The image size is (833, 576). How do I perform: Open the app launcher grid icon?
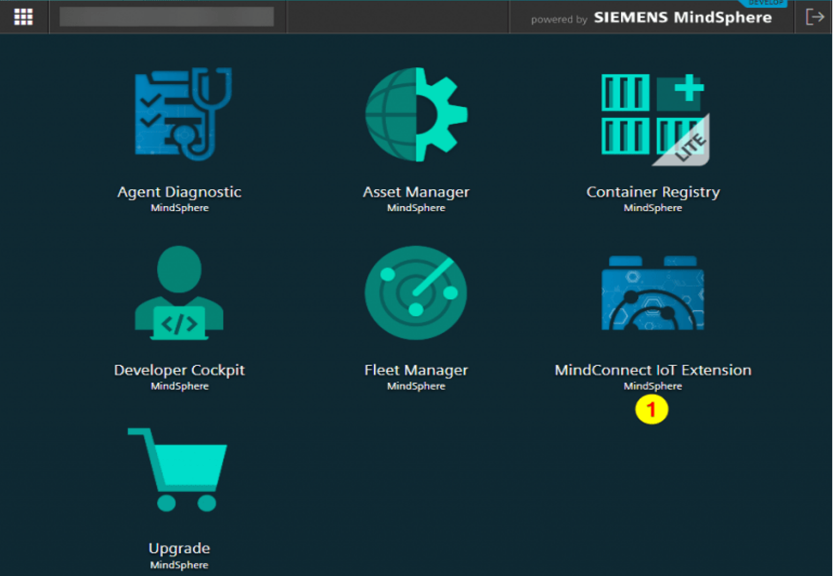pos(24,17)
